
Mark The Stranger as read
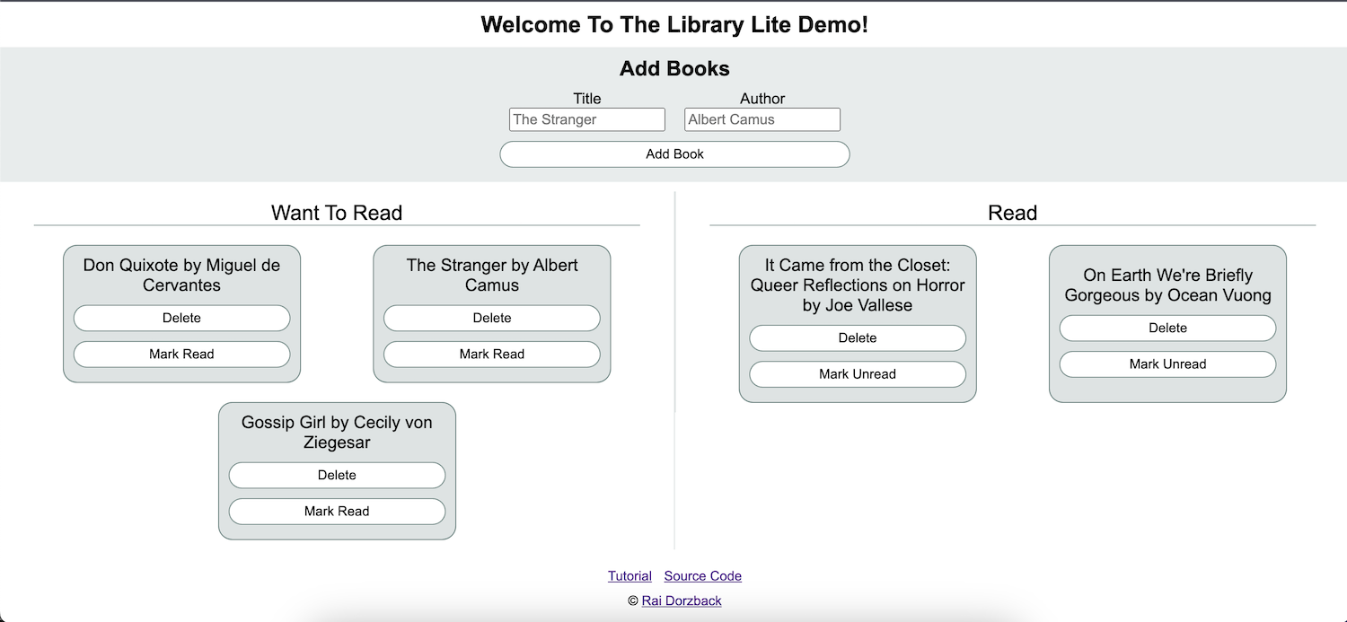[x=492, y=354]
